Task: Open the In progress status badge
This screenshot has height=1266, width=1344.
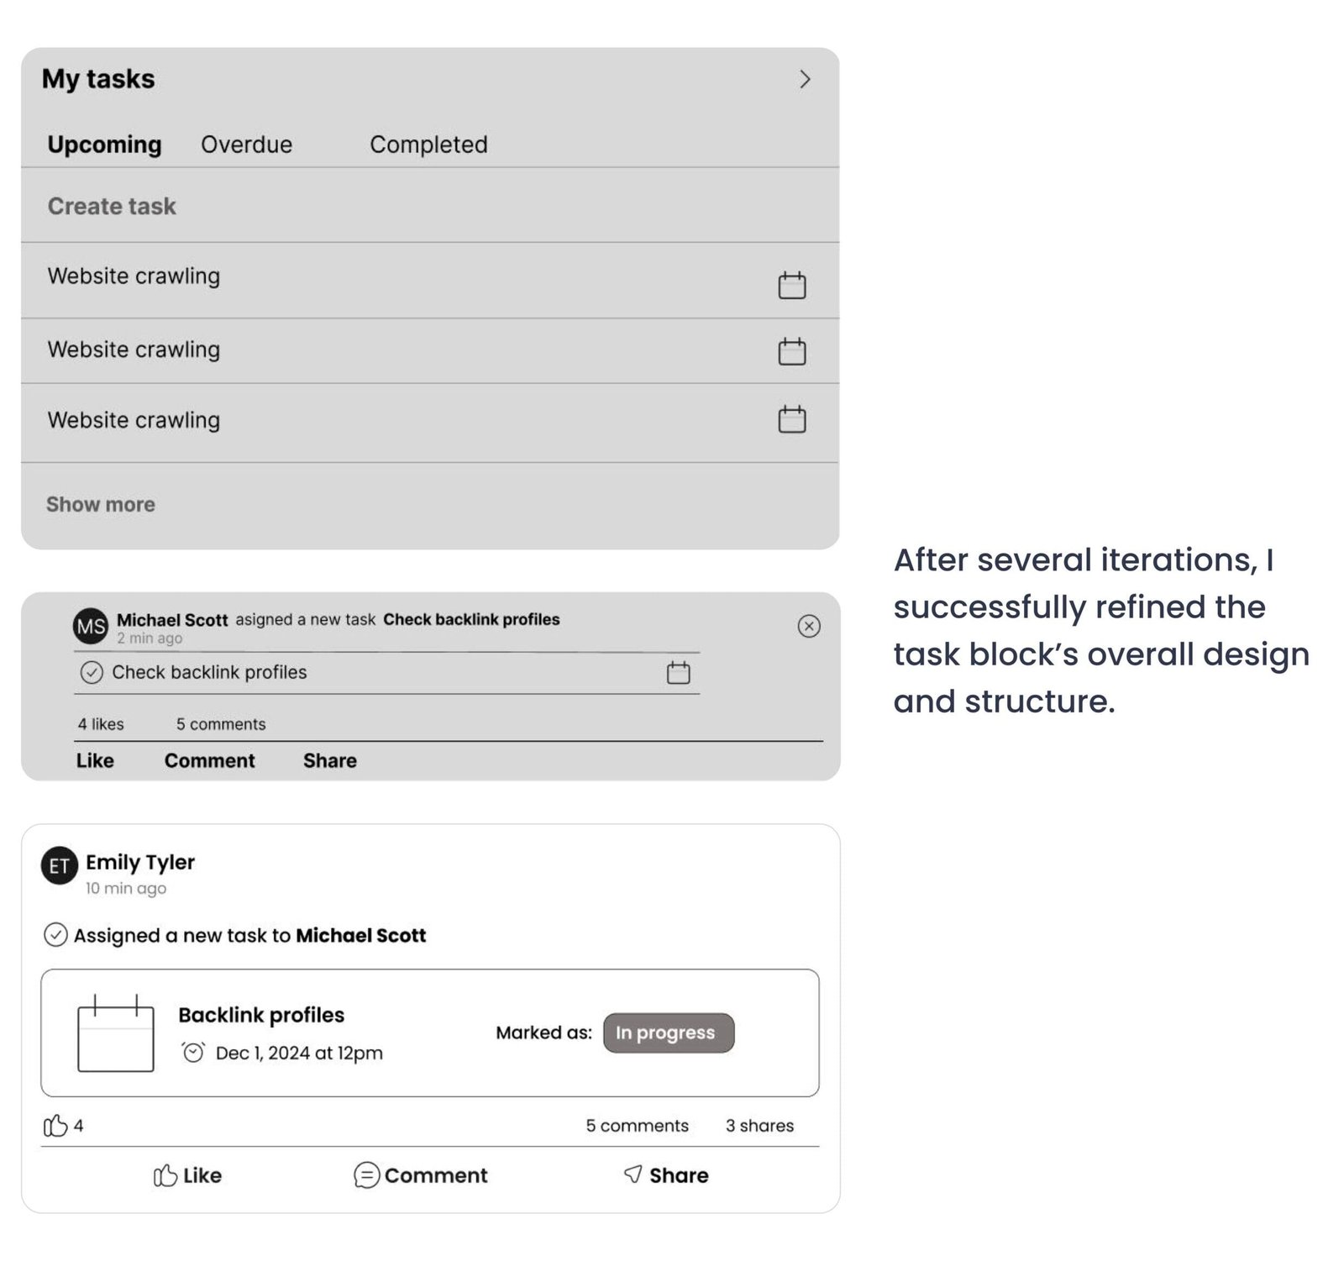Action: coord(668,1032)
